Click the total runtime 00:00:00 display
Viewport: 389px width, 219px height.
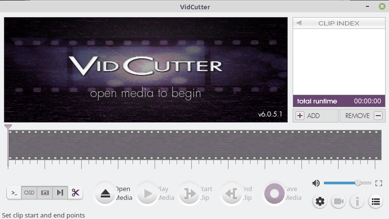[x=339, y=101]
